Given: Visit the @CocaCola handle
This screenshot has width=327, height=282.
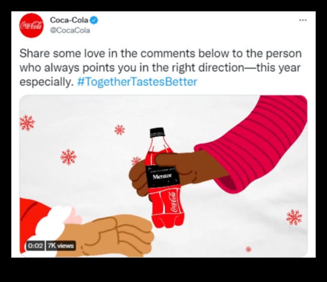Looking at the screenshot, I should coord(70,31).
